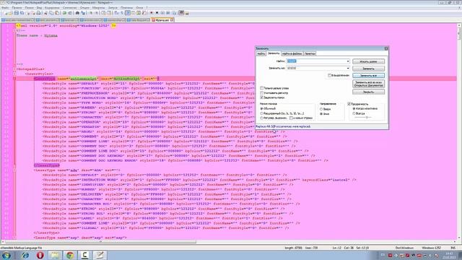Open the 'Правка' menu
The width and height of the screenshot is (462, 260).
pyautogui.click(x=17, y=8)
